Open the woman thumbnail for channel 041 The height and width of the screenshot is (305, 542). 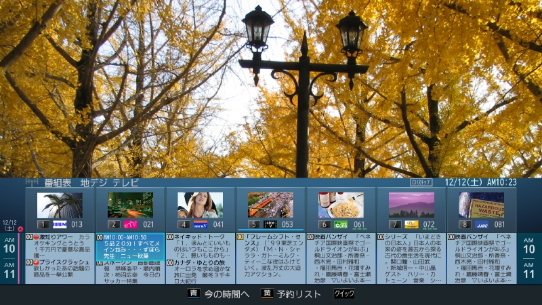click(x=201, y=205)
